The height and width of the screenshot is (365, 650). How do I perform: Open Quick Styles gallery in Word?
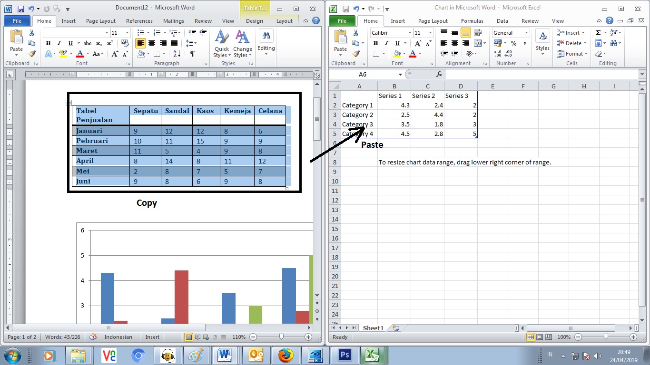tap(222, 43)
